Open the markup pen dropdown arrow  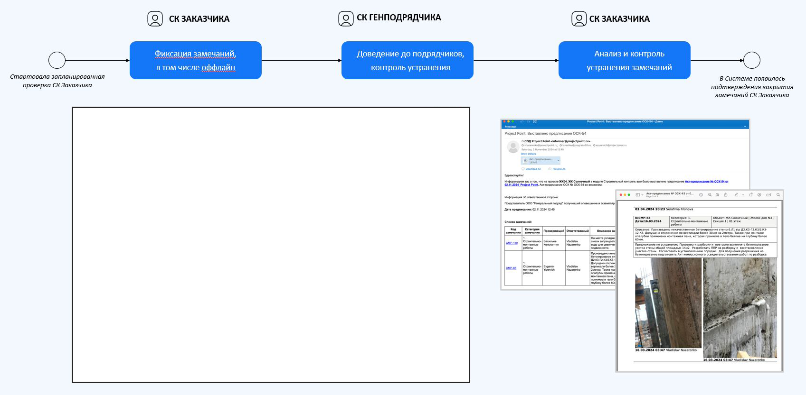743,195
